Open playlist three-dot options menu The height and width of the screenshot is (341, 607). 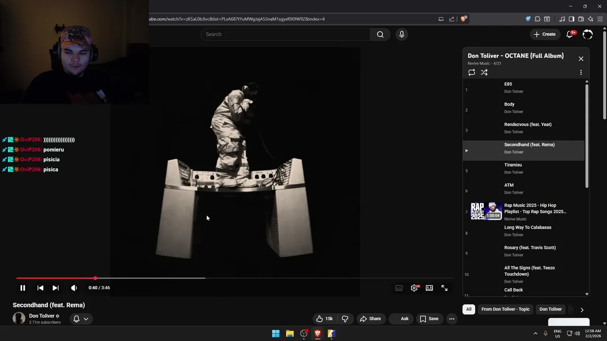[581, 72]
